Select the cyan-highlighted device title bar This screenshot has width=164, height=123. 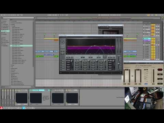point(40,90)
